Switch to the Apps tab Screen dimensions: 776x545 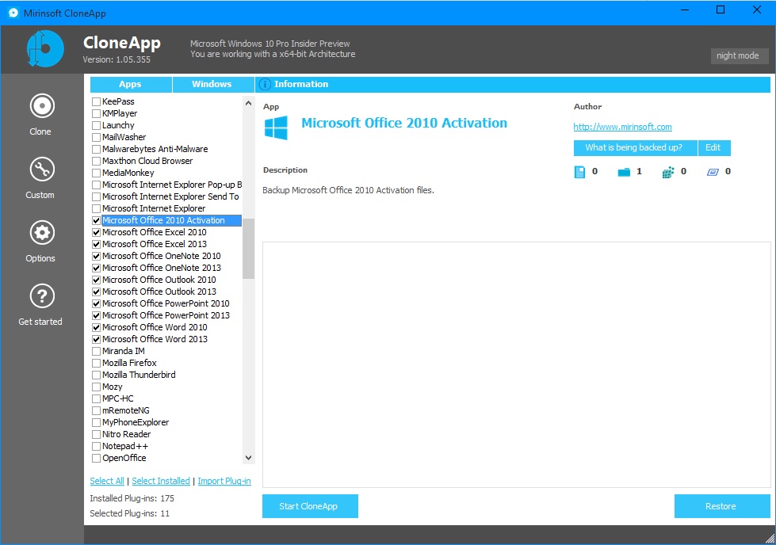pyautogui.click(x=130, y=84)
